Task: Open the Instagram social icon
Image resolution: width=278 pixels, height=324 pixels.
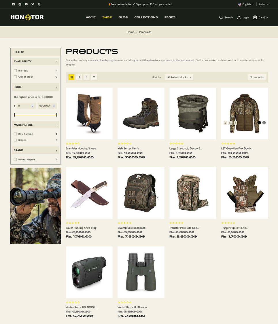Action: (x=20, y=4)
